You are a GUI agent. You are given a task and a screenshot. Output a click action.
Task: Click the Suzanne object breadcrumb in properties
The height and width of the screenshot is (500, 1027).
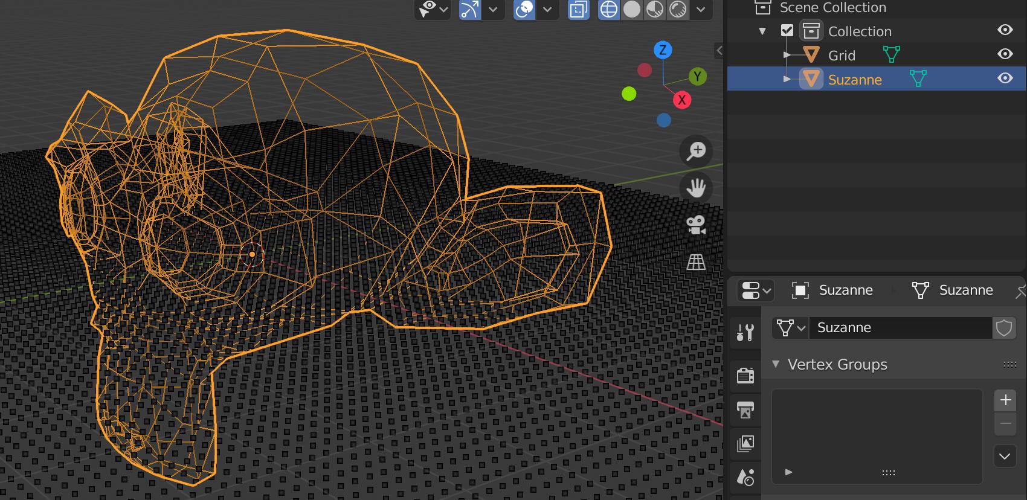pyautogui.click(x=832, y=290)
